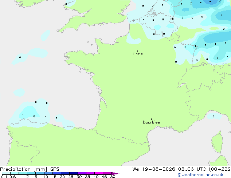
Task: Pick the 1–2 mm legend swatch
Action: pyautogui.click(x=23, y=173)
